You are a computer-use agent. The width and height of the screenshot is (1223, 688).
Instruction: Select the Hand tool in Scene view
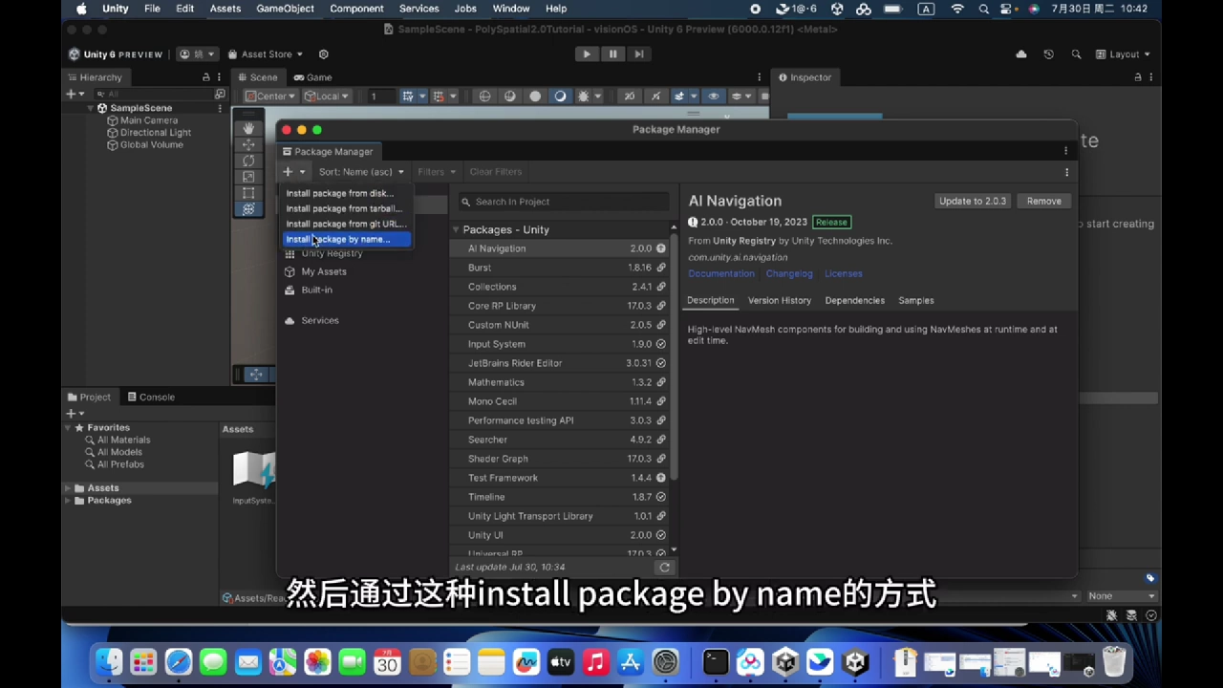point(248,128)
